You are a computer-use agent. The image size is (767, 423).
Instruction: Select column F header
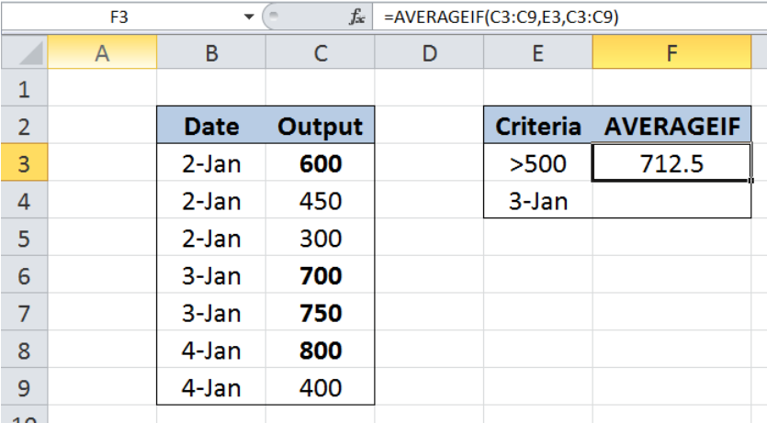coord(672,54)
